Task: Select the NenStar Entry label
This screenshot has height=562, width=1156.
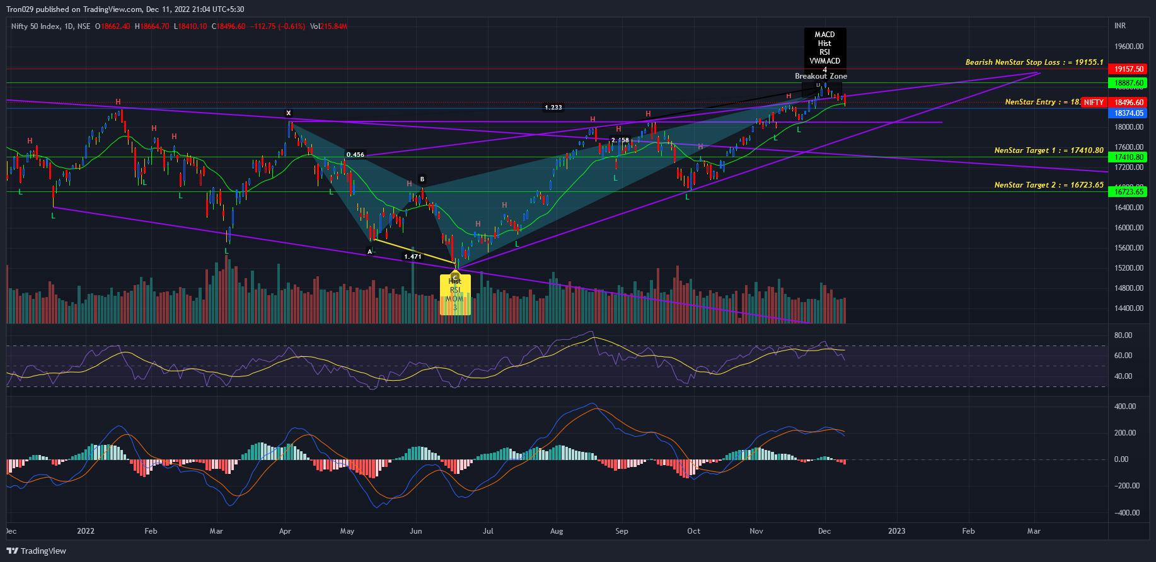Action: [1043, 102]
